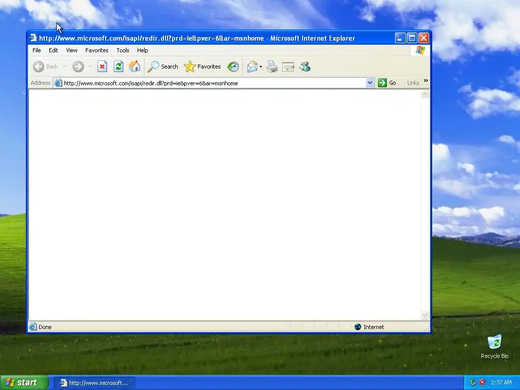The height and width of the screenshot is (390, 520).
Task: Click the Edit page toolbar icon
Action: pos(288,67)
